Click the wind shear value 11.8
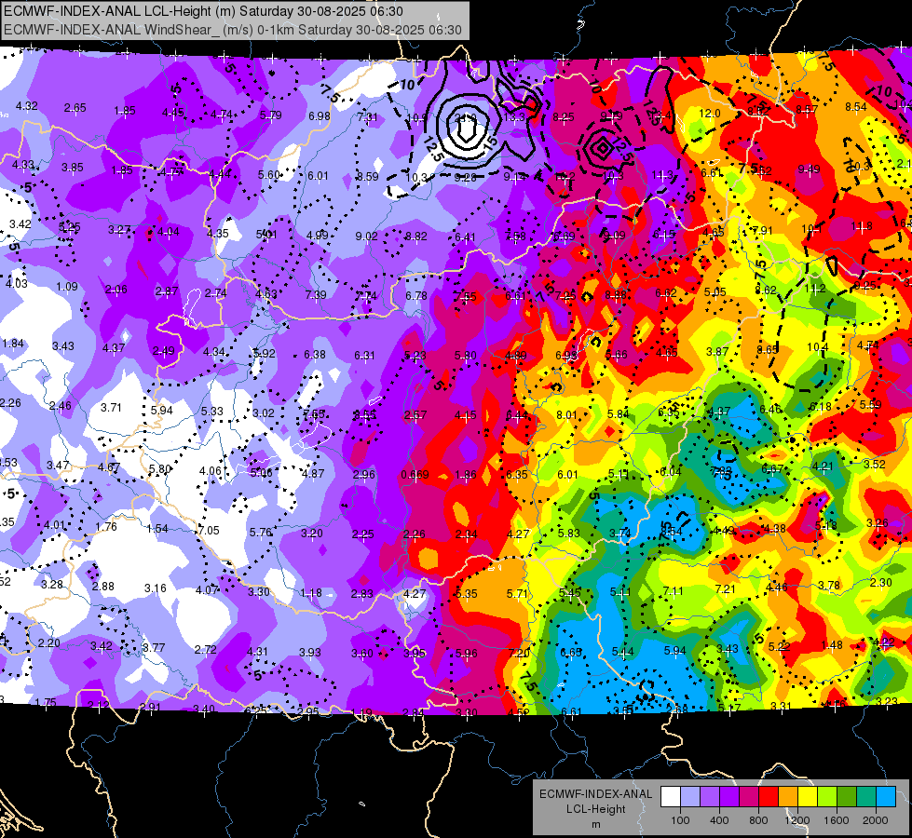This screenshot has height=838, width=912. (x=862, y=226)
